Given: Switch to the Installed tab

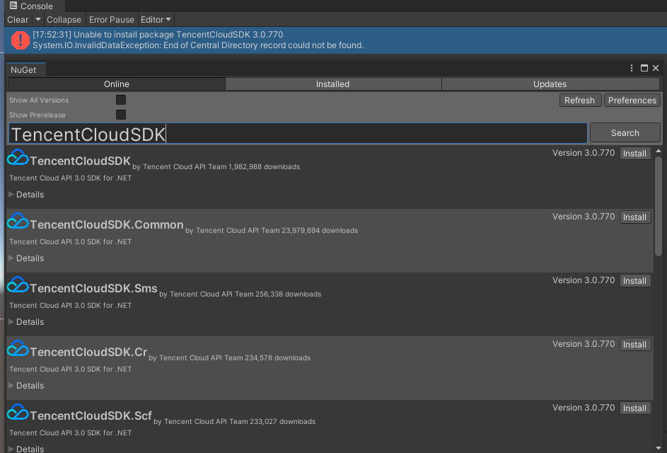Looking at the screenshot, I should 332,84.
